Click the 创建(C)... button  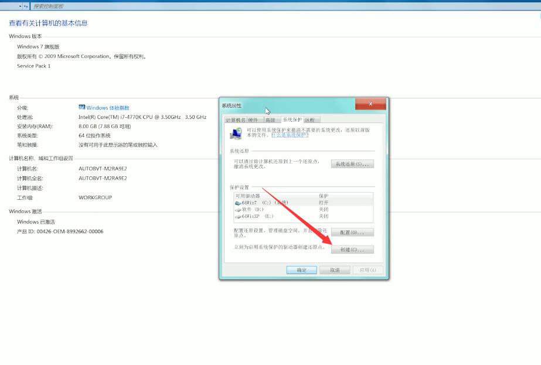point(352,250)
